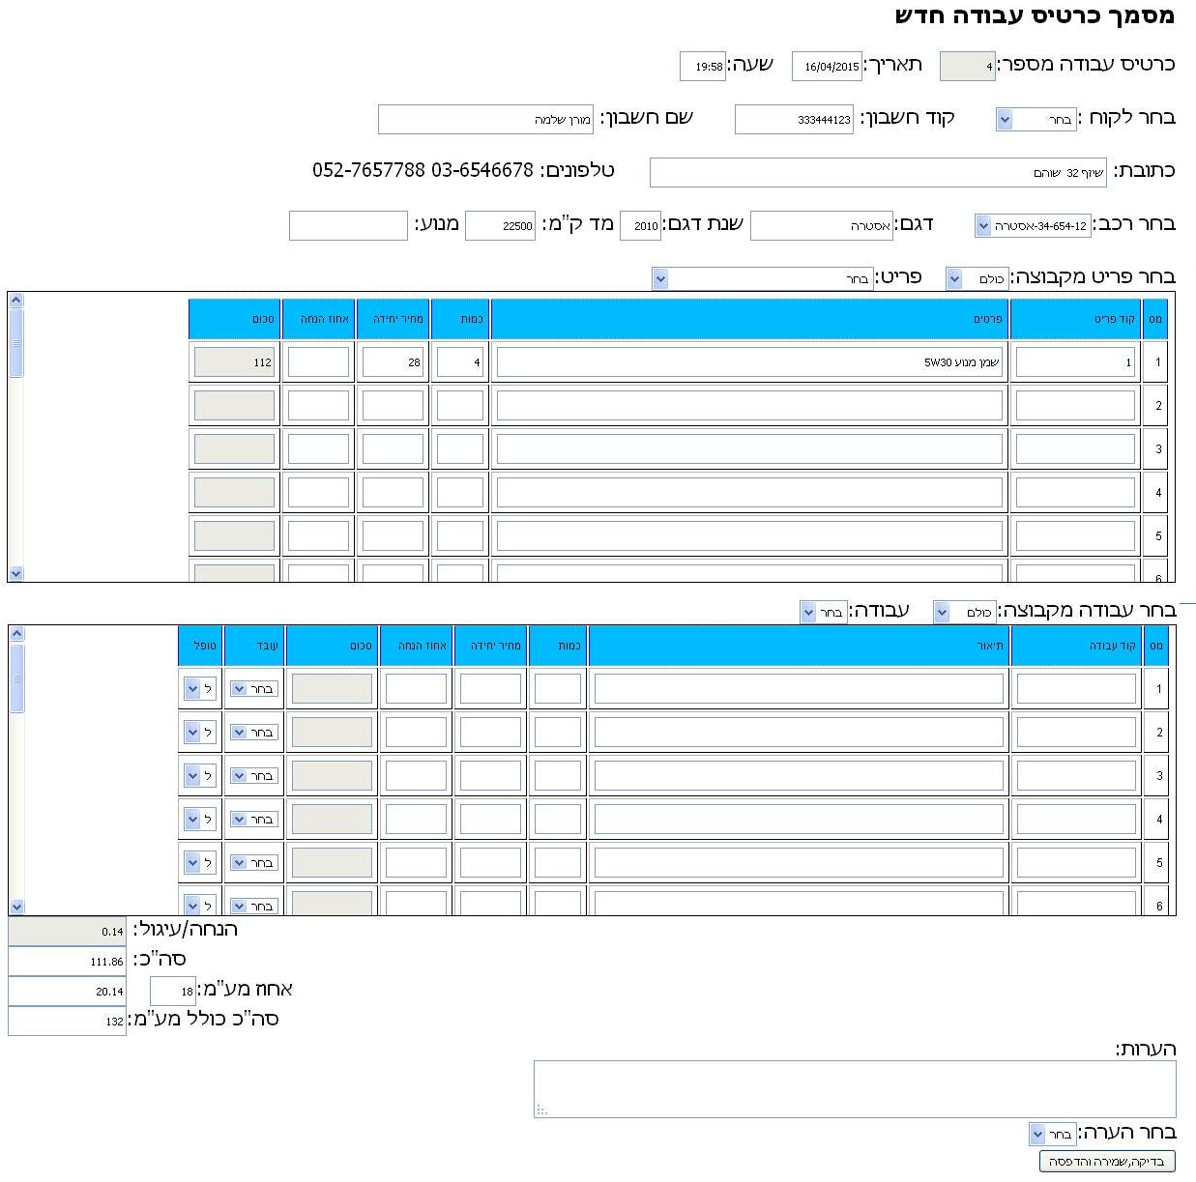
Task: Open the בחר לקוח customer dropdown
Action: coord(1035,120)
